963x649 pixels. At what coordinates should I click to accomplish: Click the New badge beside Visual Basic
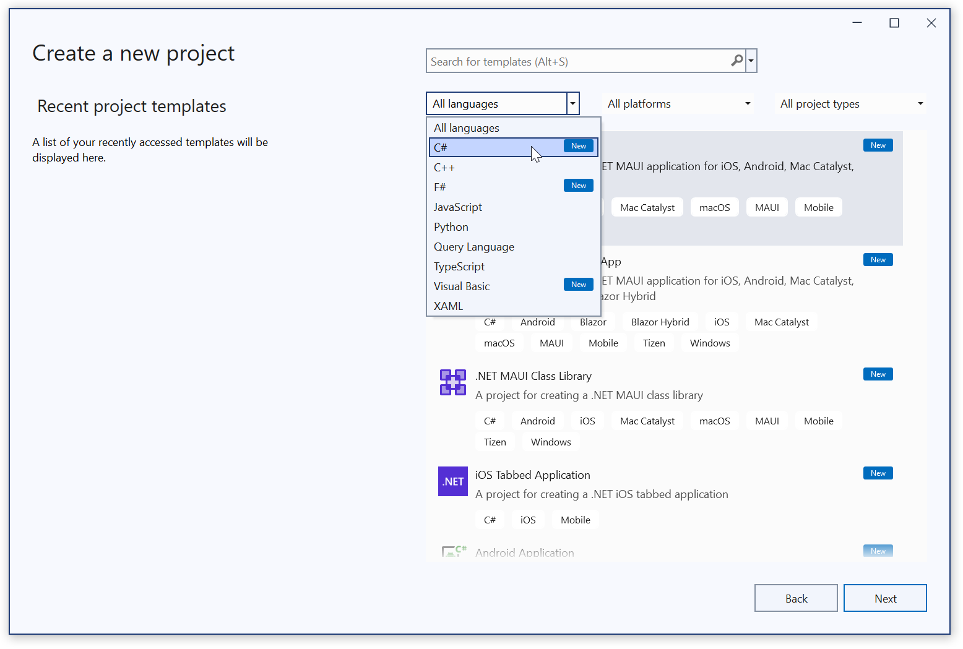pyautogui.click(x=579, y=285)
